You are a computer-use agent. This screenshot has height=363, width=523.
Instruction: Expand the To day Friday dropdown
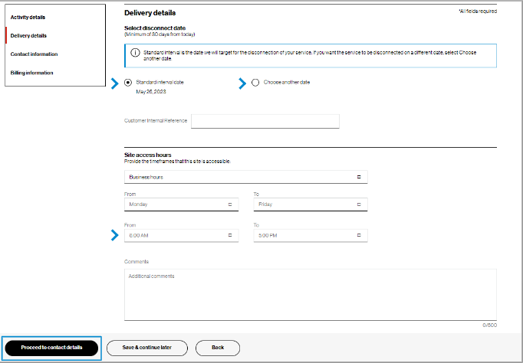tap(311, 204)
